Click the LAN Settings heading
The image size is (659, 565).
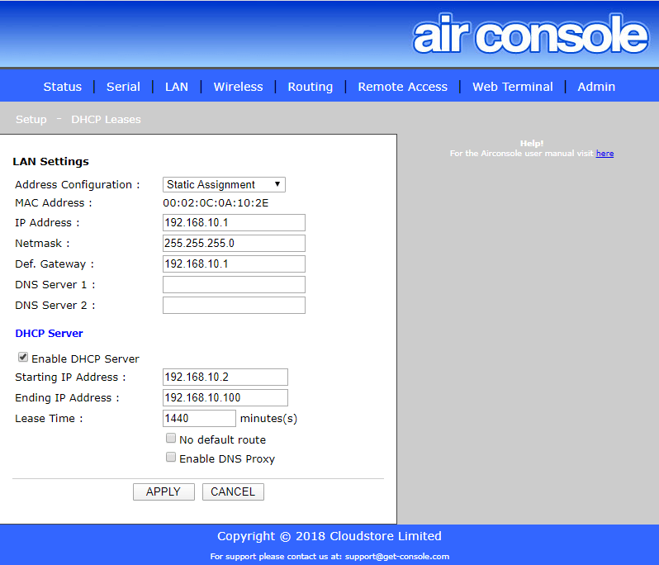click(x=51, y=161)
